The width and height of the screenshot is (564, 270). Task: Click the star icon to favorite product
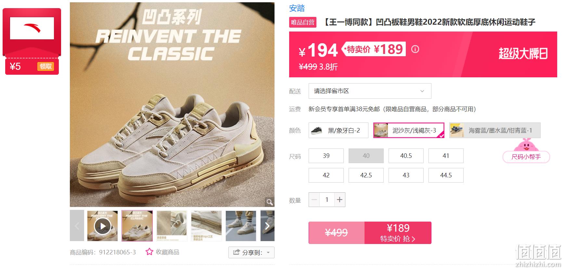click(149, 252)
